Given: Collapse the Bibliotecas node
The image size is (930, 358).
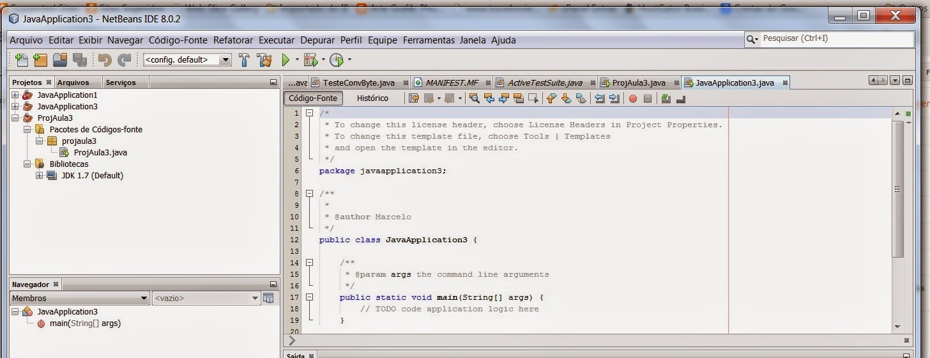Looking at the screenshot, I should point(27,164).
